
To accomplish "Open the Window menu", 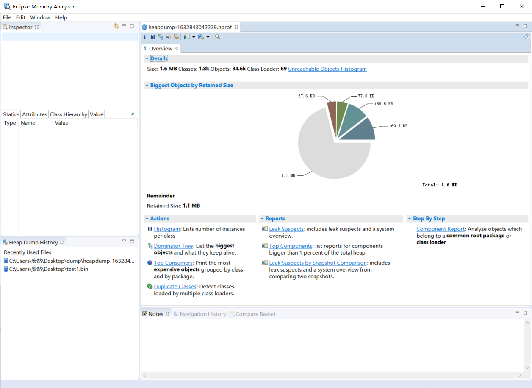I will pyautogui.click(x=40, y=17).
